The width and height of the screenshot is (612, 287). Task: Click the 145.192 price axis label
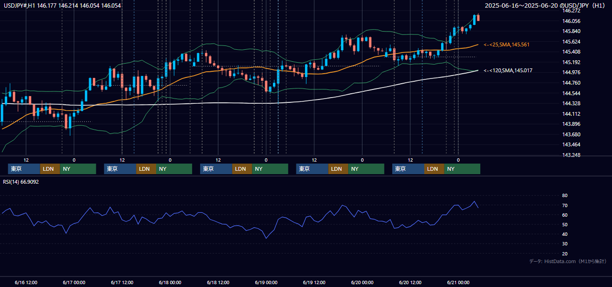(571, 62)
